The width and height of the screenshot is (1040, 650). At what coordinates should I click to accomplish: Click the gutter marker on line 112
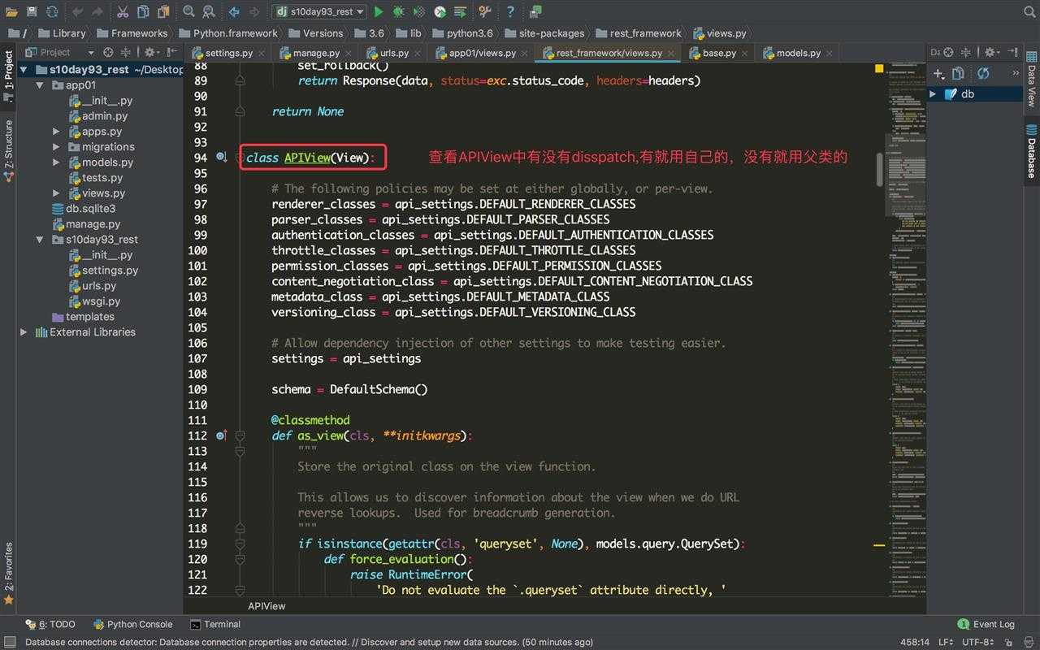[x=221, y=435]
